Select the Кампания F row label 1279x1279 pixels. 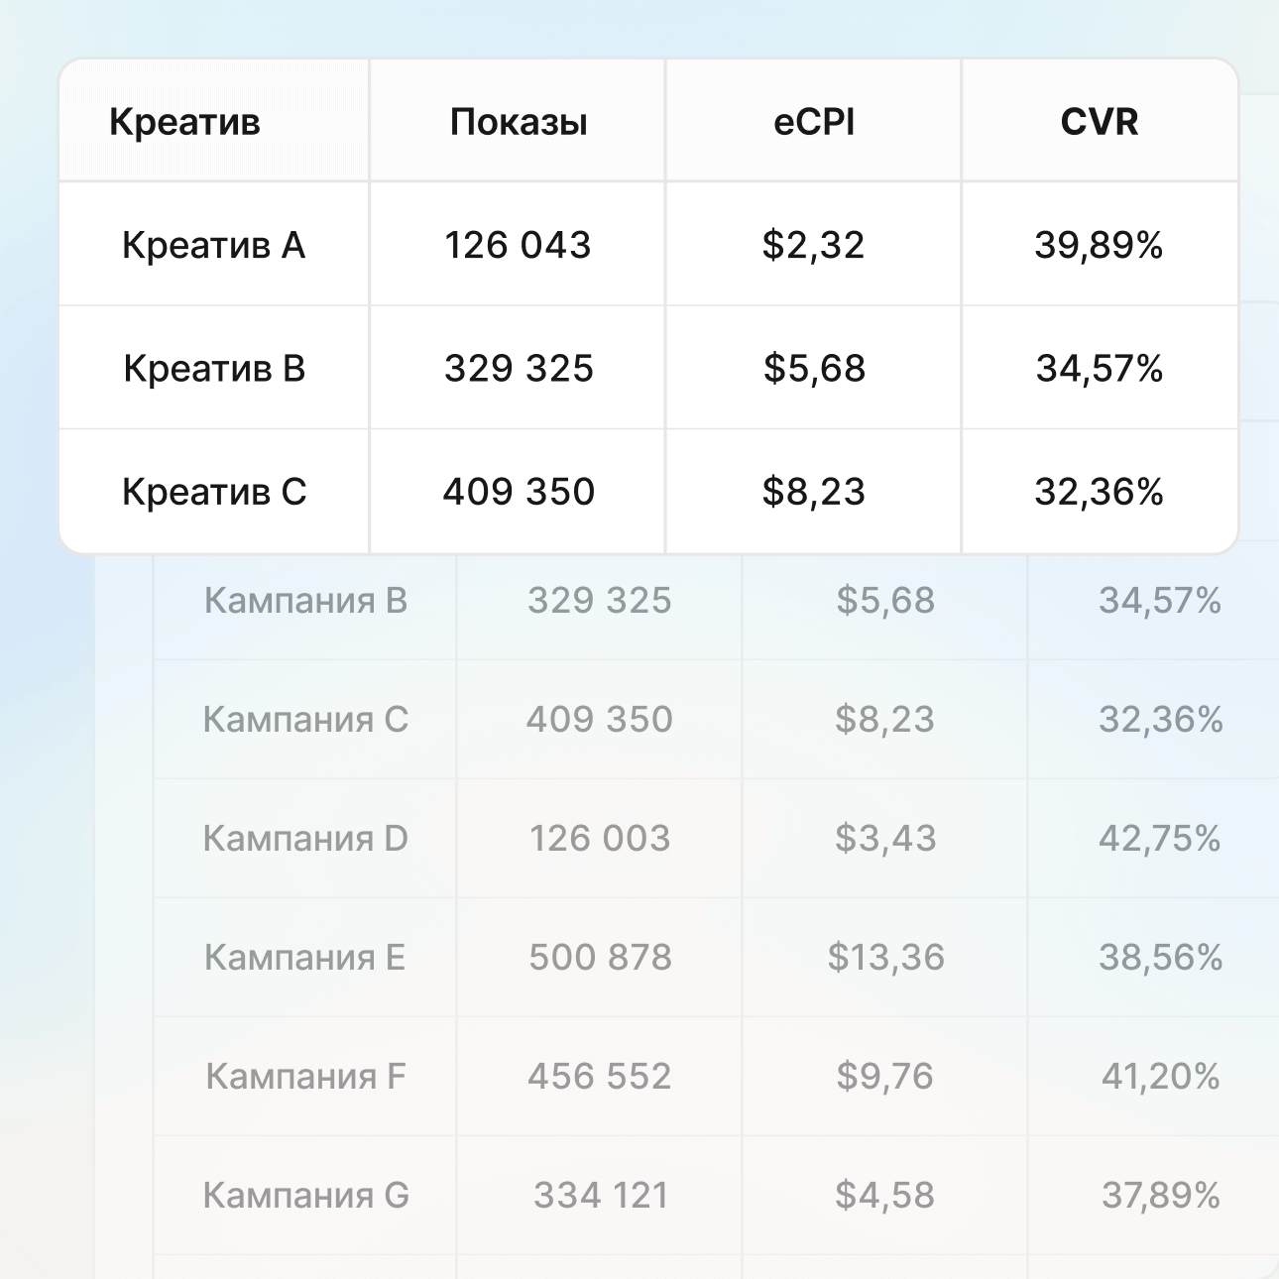pos(305,1077)
